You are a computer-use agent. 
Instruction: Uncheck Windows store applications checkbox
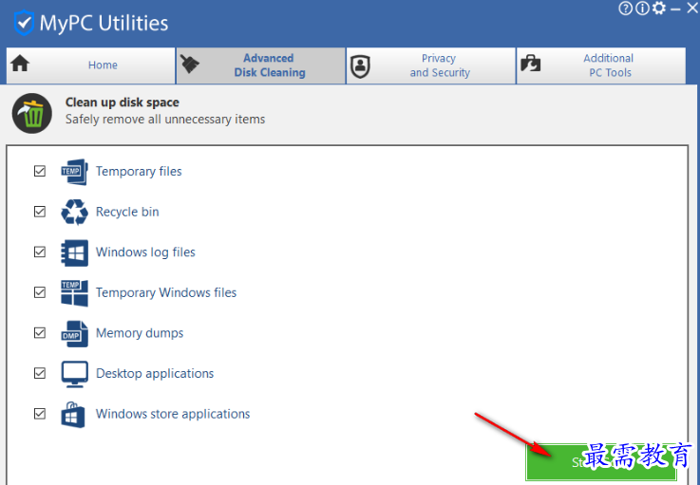click(x=40, y=414)
